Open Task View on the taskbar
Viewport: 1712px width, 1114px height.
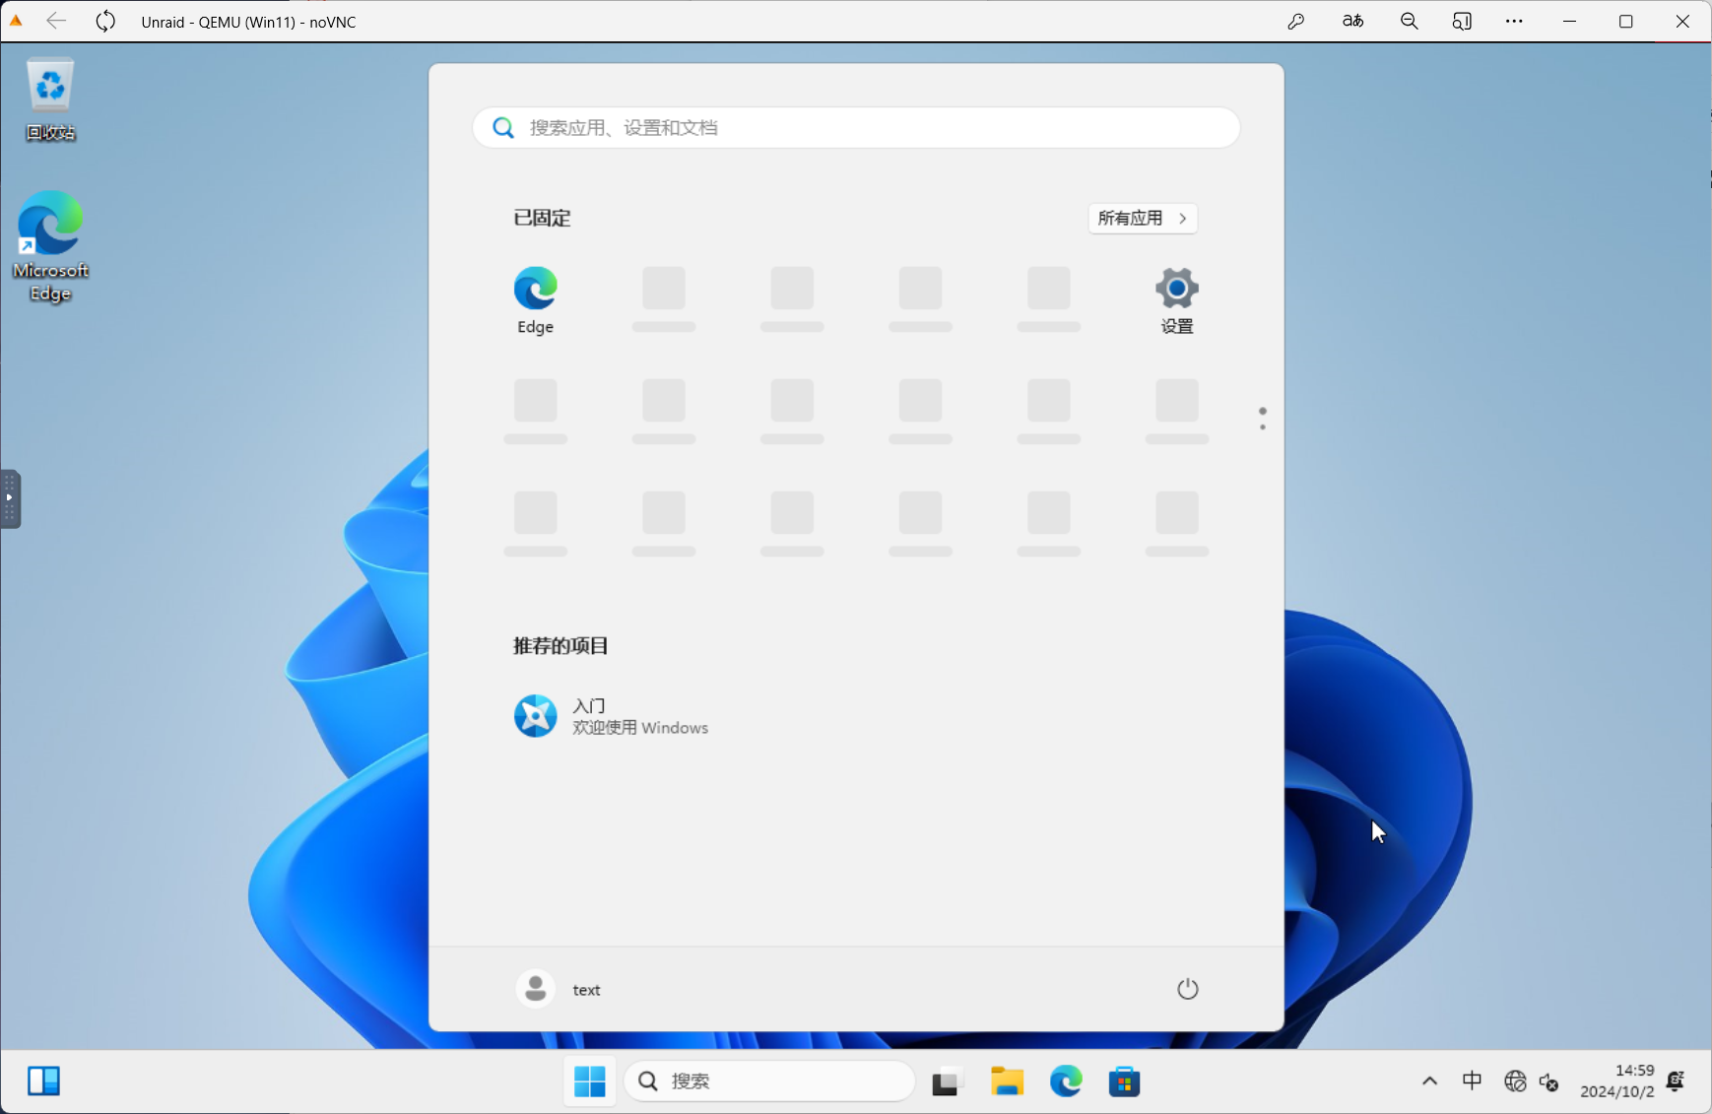point(946,1081)
